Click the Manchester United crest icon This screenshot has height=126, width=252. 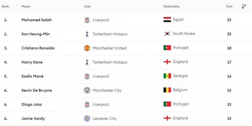tap(87, 48)
